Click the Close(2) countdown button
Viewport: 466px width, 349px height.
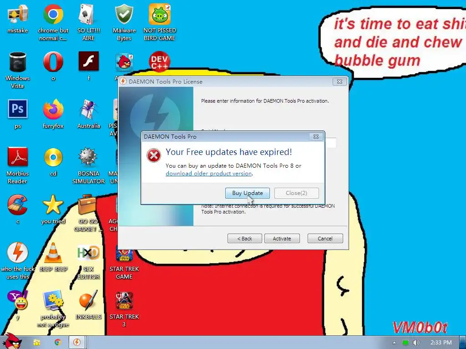(296, 193)
